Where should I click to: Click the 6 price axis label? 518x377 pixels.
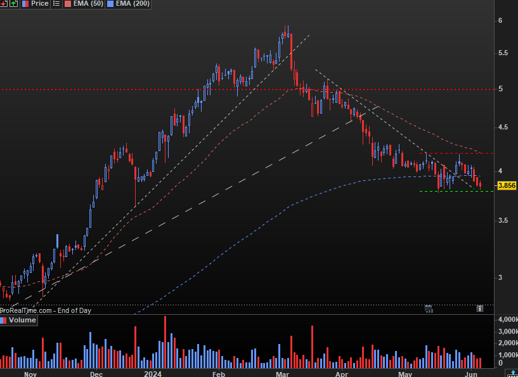click(500, 20)
